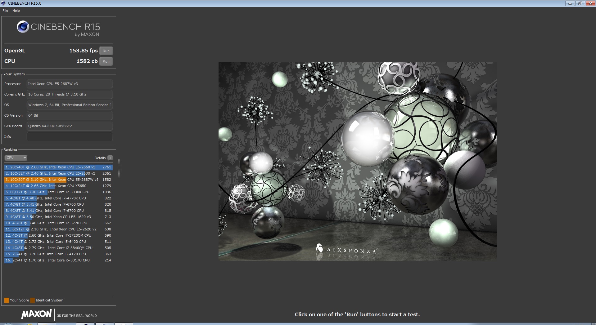Click the rendered spheres preview image

pyautogui.click(x=357, y=161)
